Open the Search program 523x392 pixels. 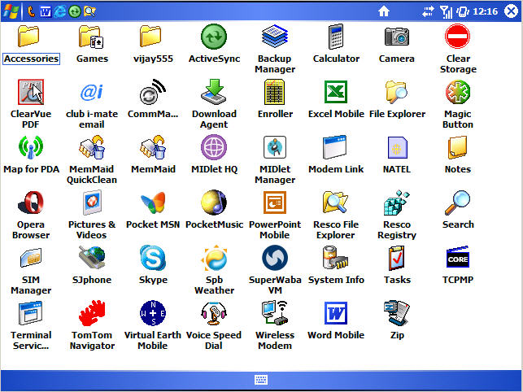(458, 210)
